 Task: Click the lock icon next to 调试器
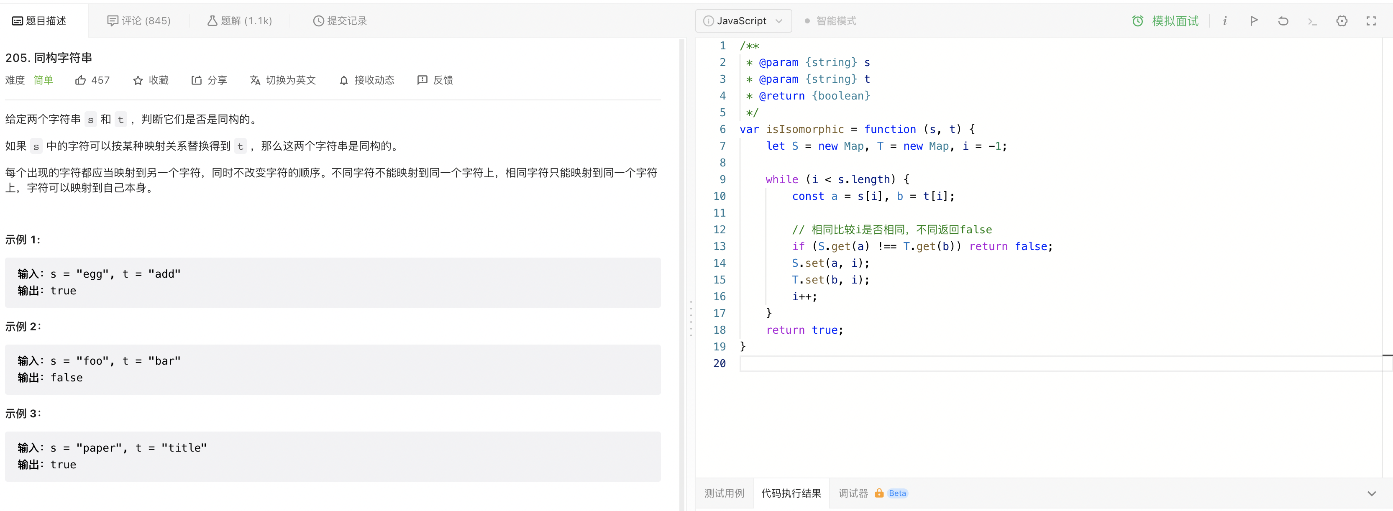coord(879,493)
